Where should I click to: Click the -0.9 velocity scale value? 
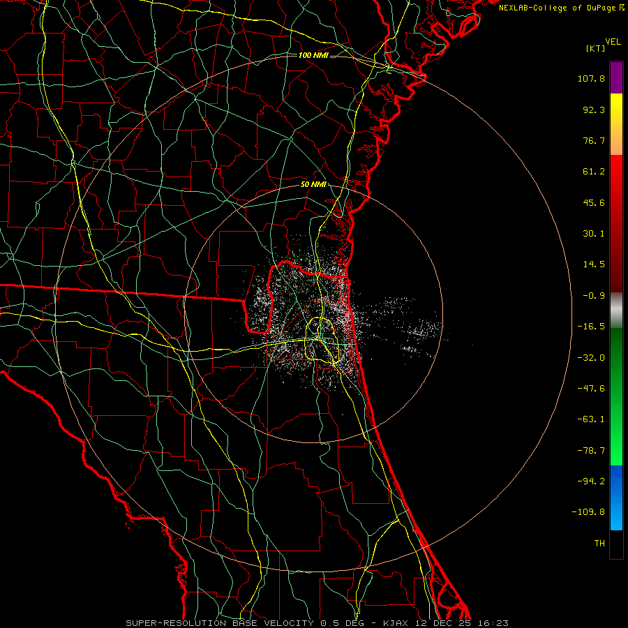pyautogui.click(x=594, y=296)
